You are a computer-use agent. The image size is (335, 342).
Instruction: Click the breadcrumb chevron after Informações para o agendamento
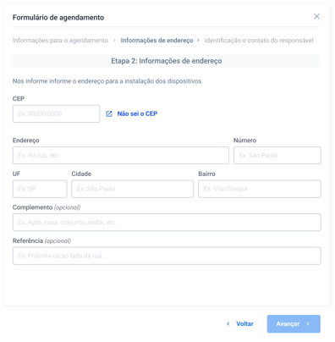[114, 41]
